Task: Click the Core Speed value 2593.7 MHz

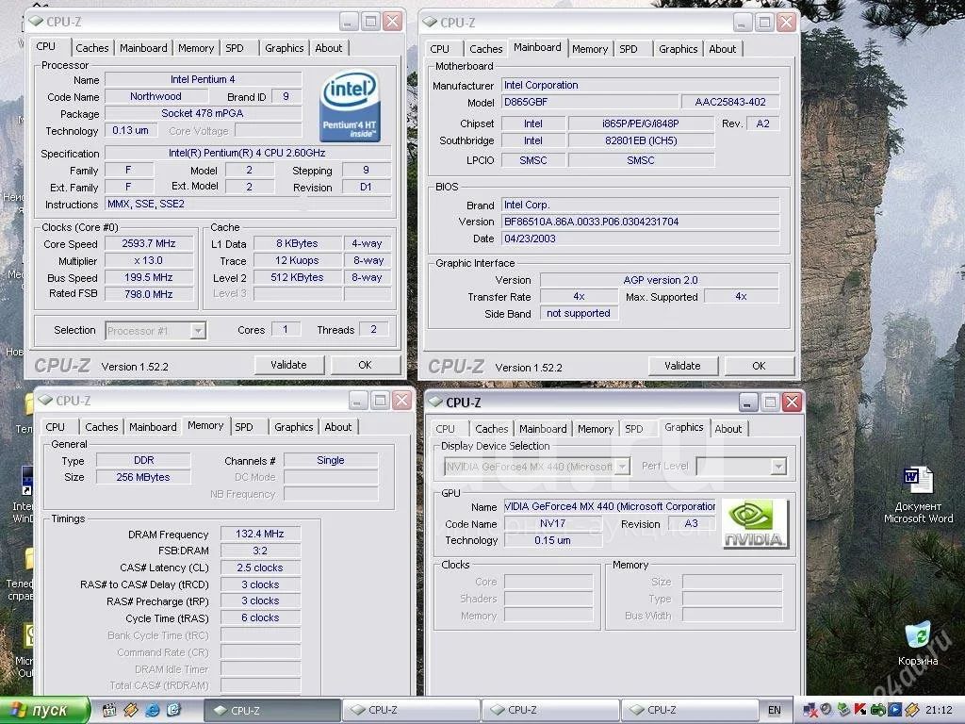Action: (x=148, y=243)
